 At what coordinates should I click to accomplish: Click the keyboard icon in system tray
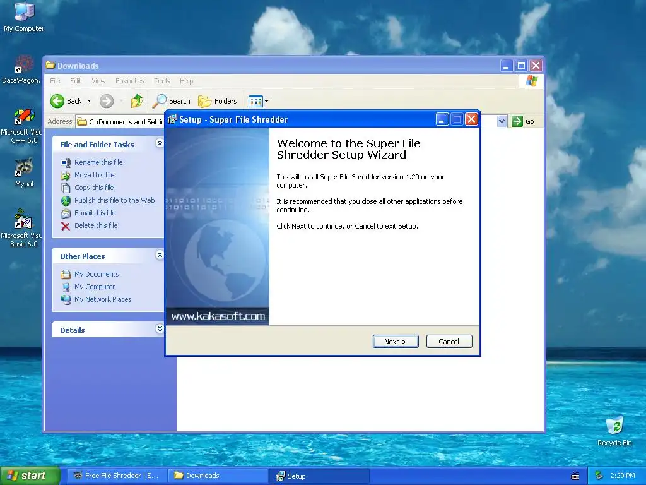(575, 476)
